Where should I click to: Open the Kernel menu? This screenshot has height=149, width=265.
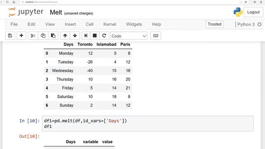tap(110, 24)
